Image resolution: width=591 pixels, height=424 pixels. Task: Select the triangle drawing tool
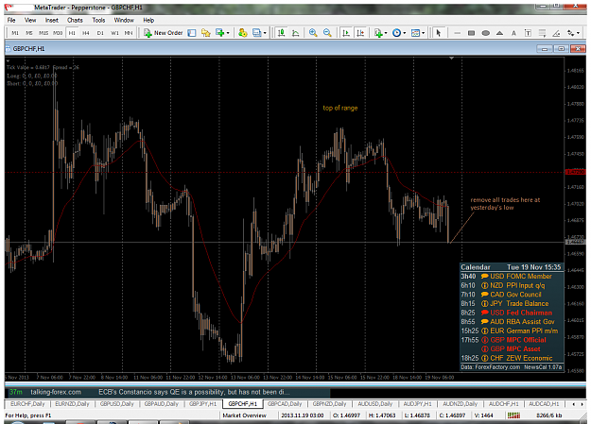[499, 33]
